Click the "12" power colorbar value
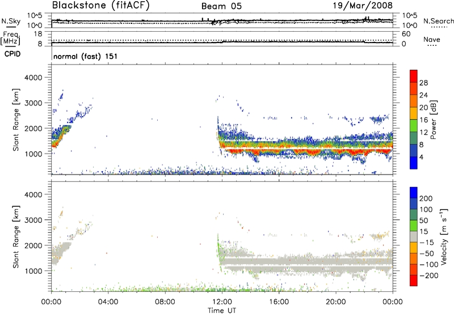This screenshot has width=454, height=314. [x=423, y=133]
